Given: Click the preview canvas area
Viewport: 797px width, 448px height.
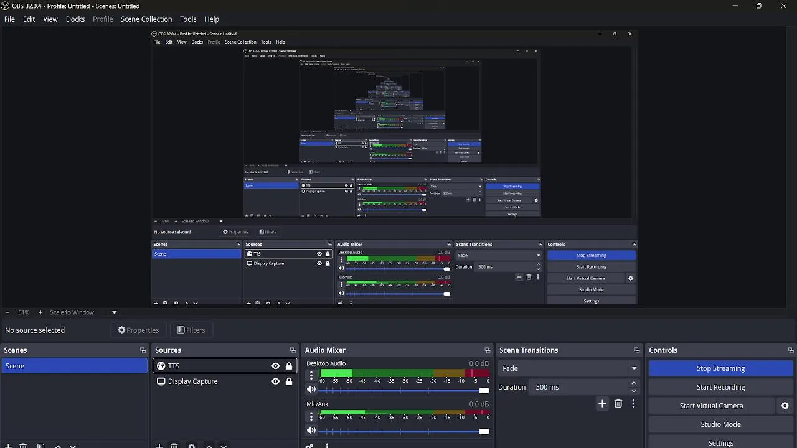Looking at the screenshot, I should [x=395, y=167].
